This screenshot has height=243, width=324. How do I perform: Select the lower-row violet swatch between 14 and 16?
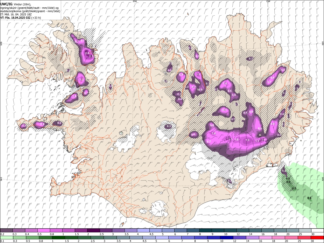point(252,237)
